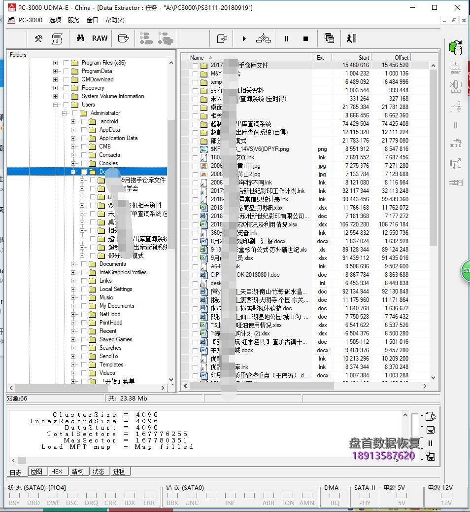Switch to RAW recovery mode
470x512 pixels.
(x=100, y=38)
